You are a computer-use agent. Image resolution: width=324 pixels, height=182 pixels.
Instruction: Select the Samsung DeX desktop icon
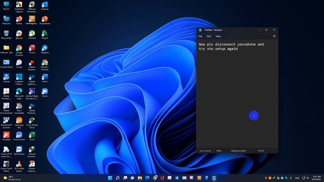point(19,122)
